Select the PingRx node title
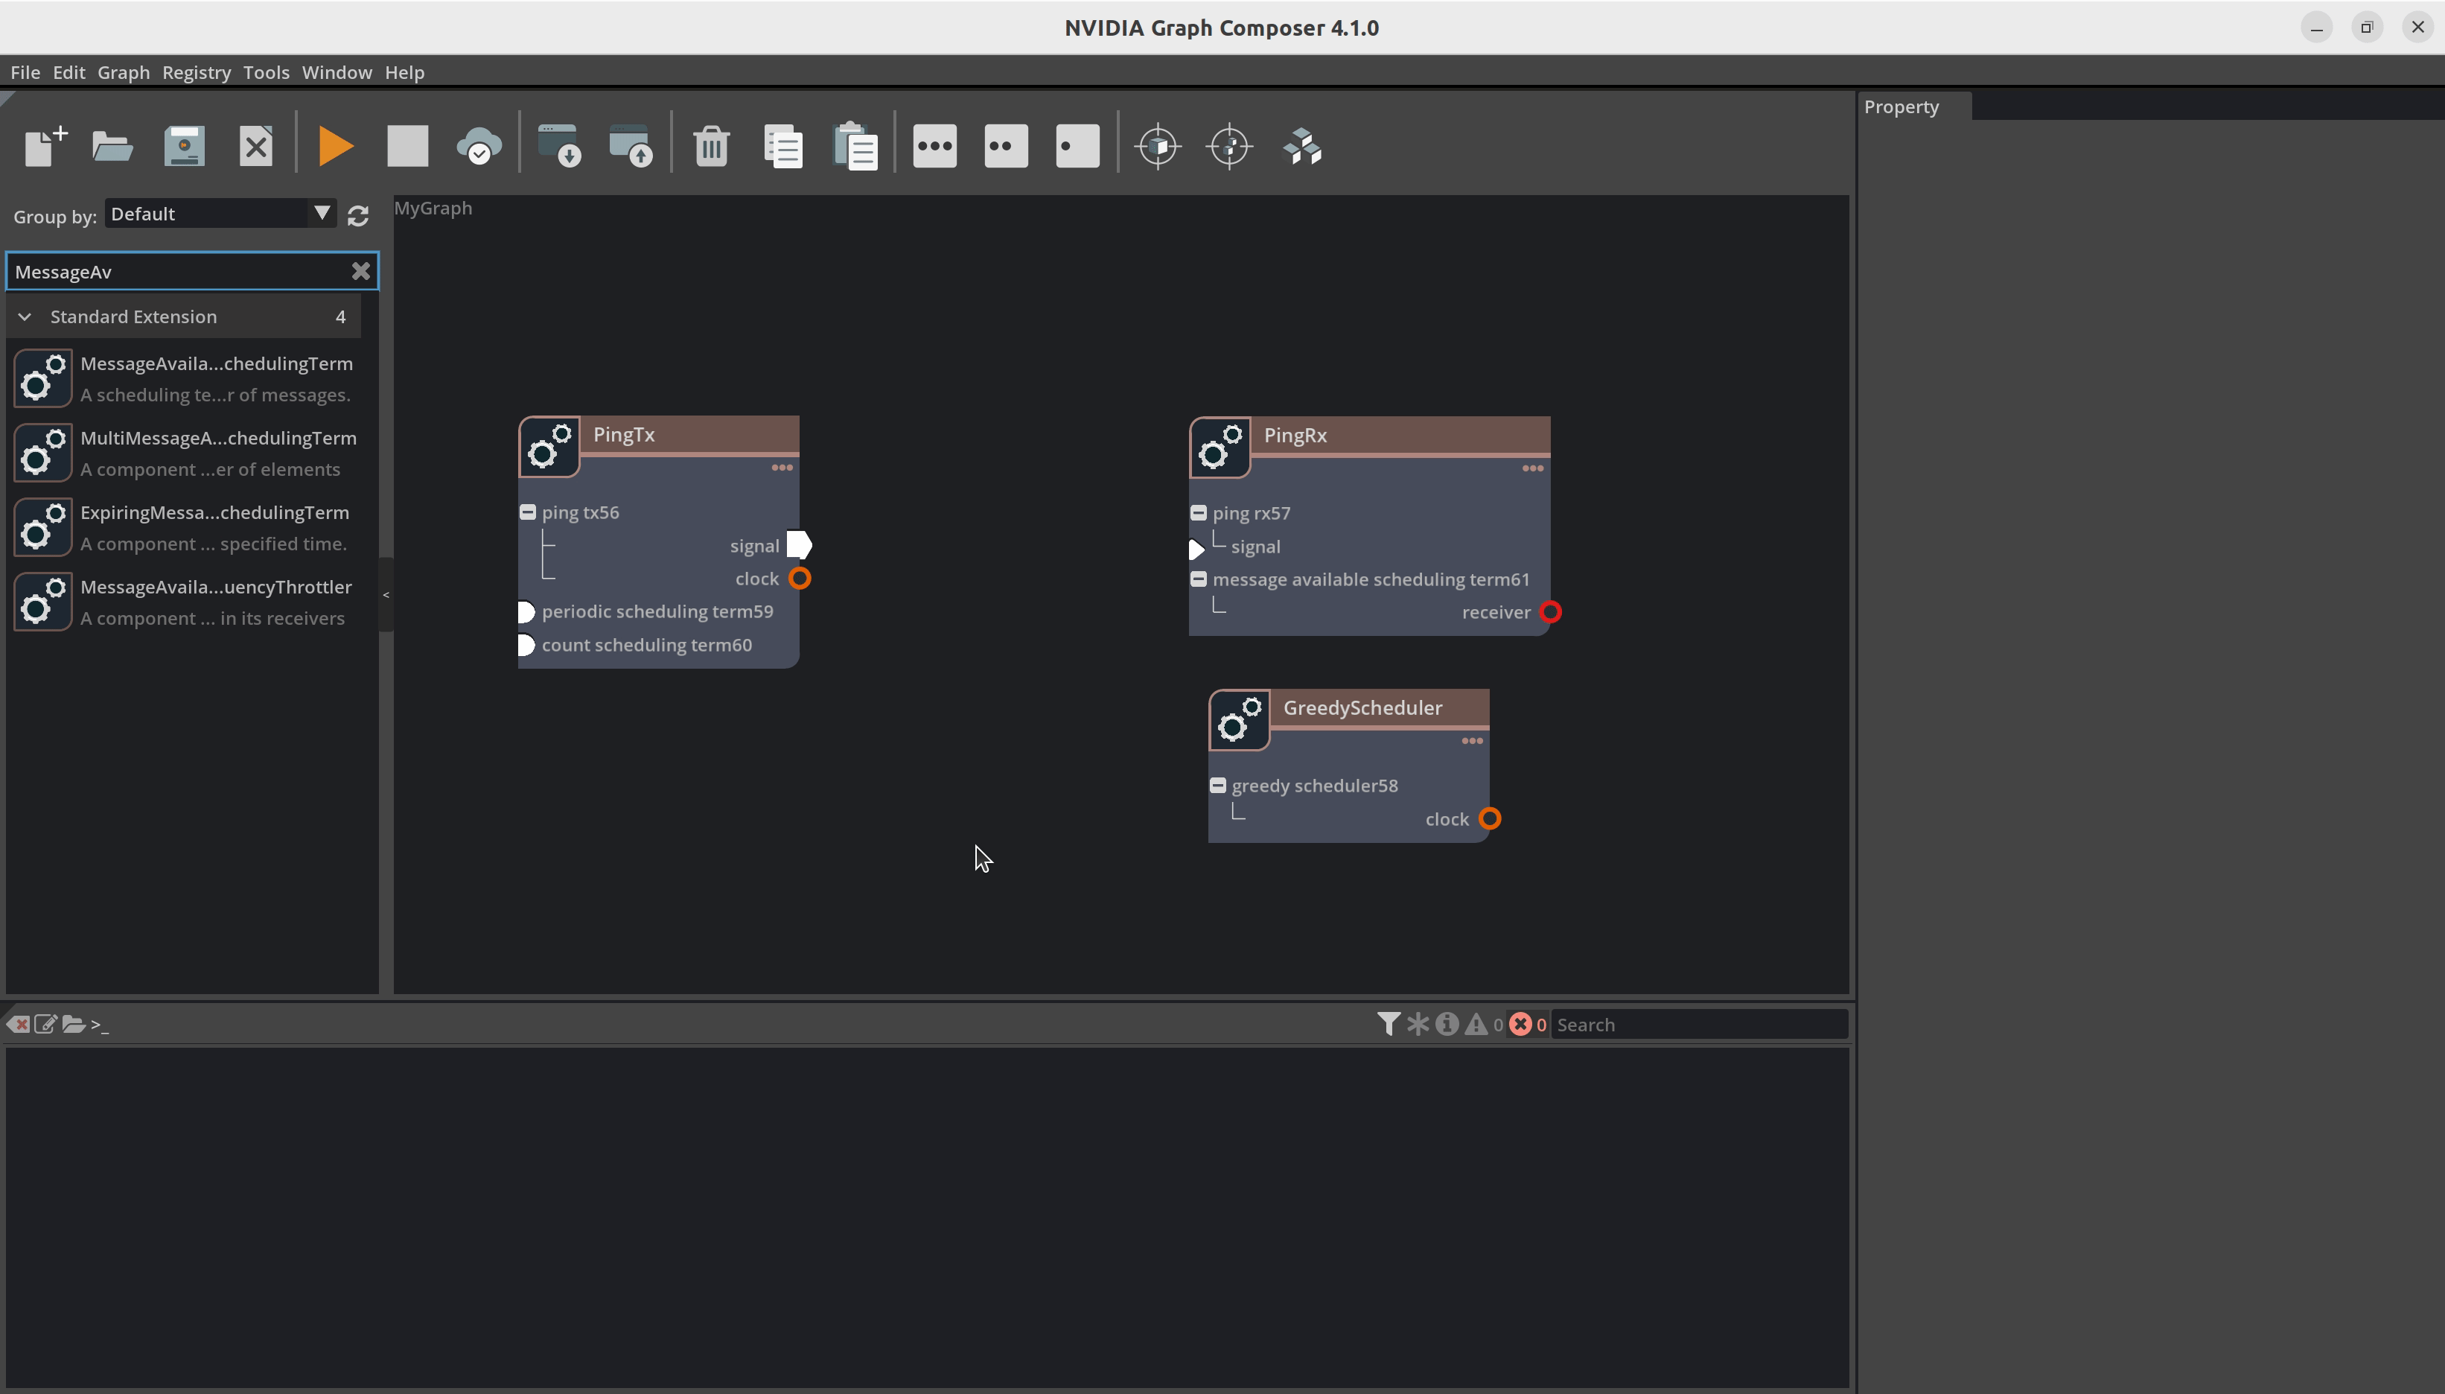This screenshot has height=1394, width=2445. pyautogui.click(x=1295, y=436)
